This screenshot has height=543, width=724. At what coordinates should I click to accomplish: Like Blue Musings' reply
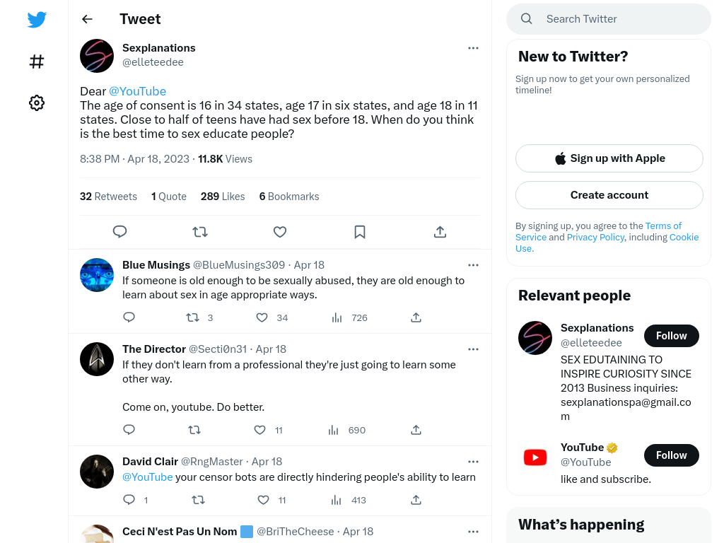(262, 317)
